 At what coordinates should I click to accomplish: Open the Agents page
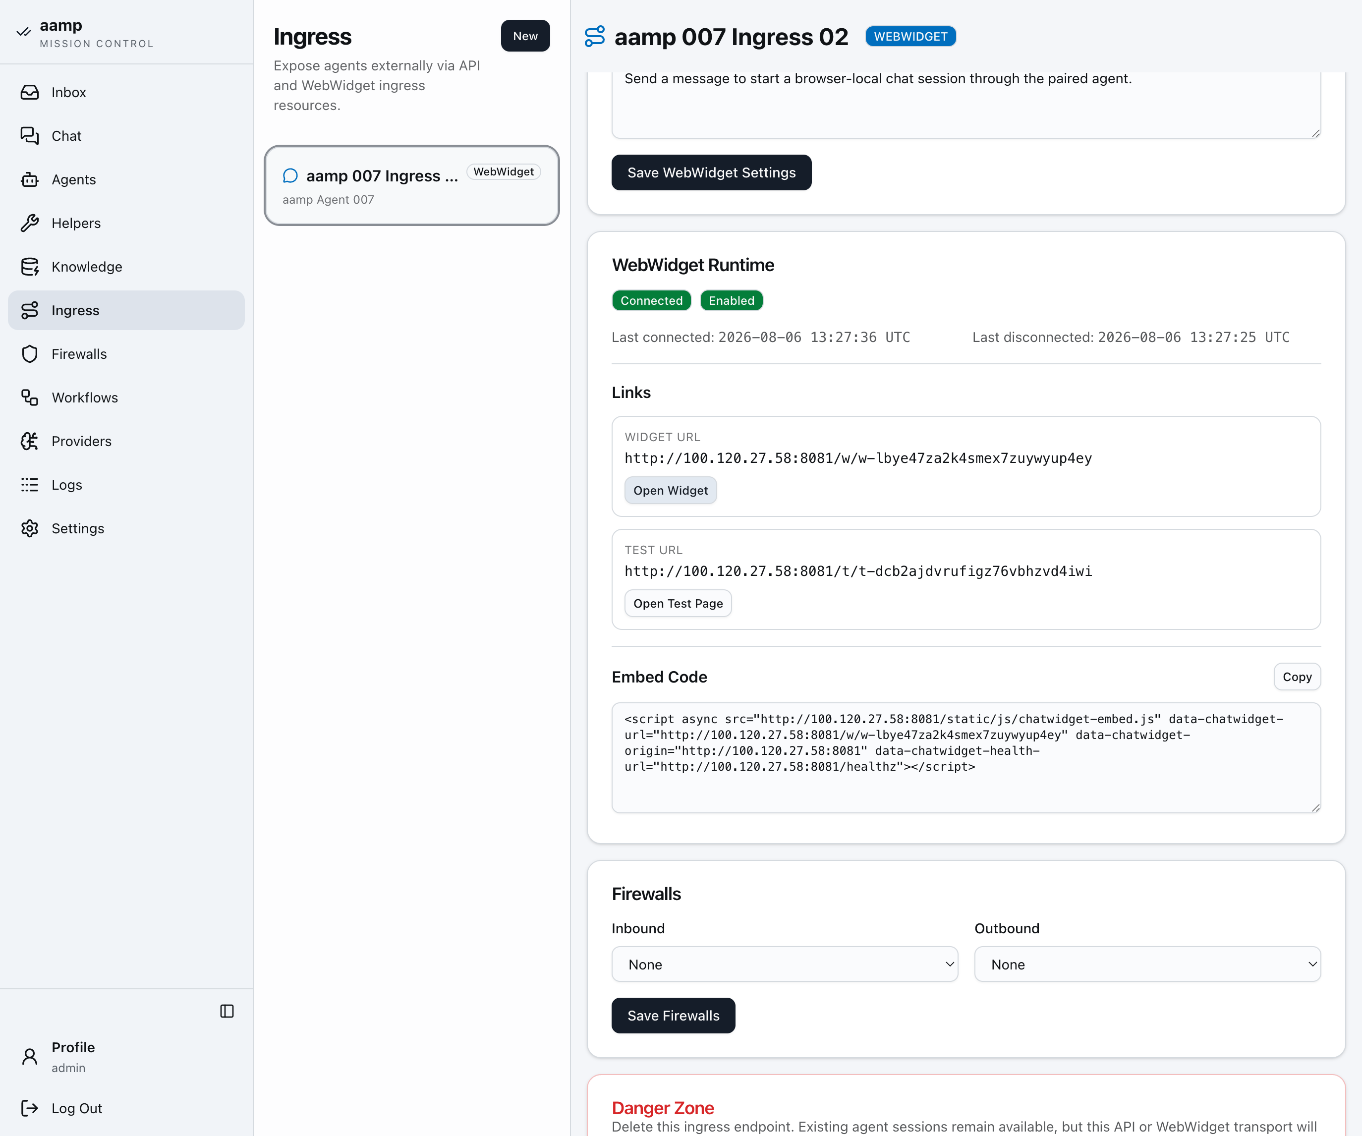coord(126,179)
